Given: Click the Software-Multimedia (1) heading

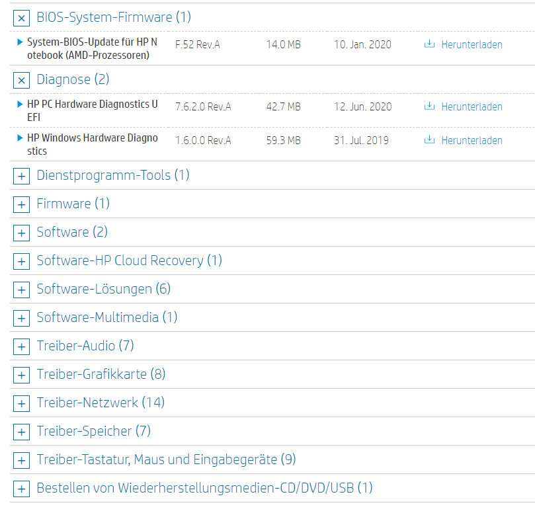Looking at the screenshot, I should [x=106, y=317].
